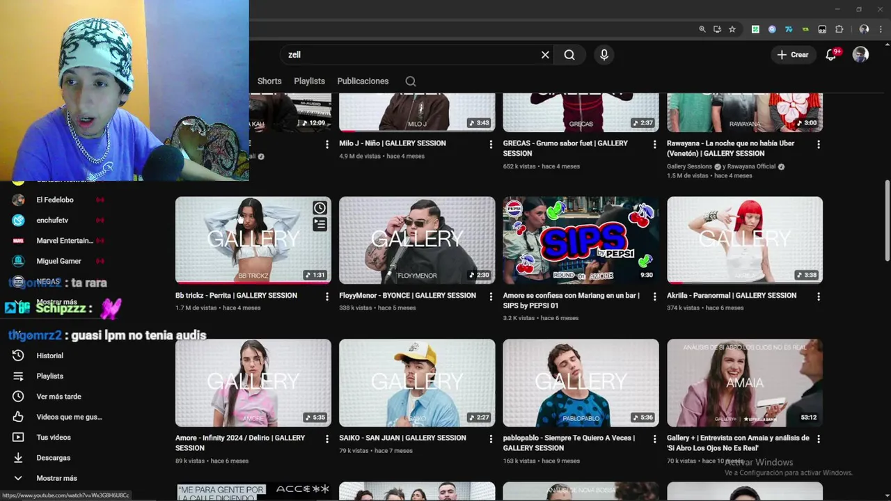Viewport: 891px width, 501px height.
Task: Bookmark this page with the star icon
Action: tap(732, 29)
